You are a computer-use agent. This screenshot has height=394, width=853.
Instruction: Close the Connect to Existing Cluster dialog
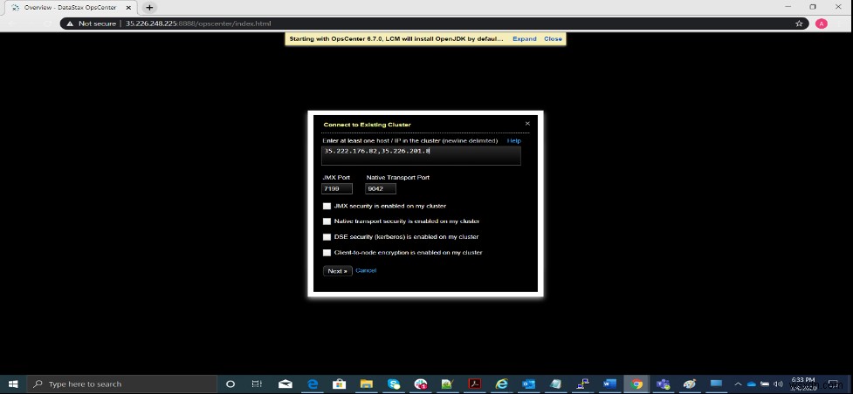tap(527, 124)
